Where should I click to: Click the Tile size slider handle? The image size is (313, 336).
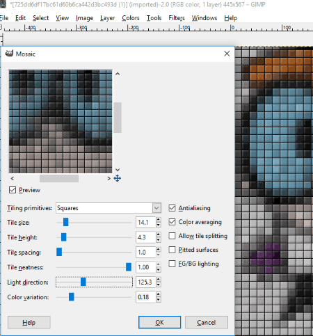tap(66, 222)
